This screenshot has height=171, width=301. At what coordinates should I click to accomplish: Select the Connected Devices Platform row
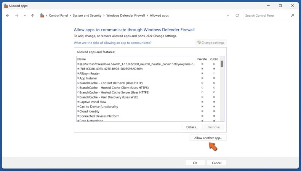(148, 116)
